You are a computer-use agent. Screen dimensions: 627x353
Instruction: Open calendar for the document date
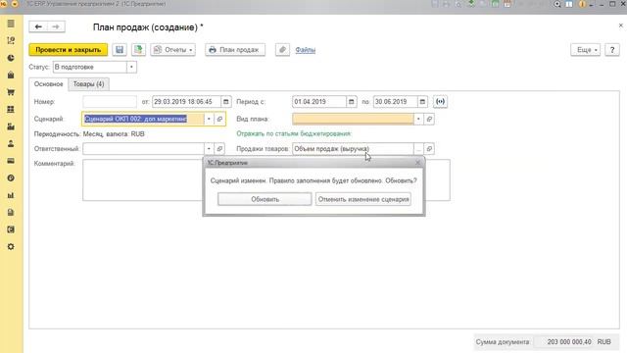click(x=226, y=102)
